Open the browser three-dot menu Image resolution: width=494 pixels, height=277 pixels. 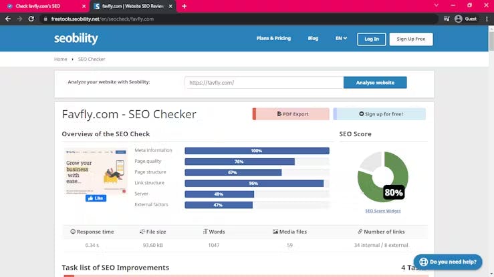click(487, 19)
